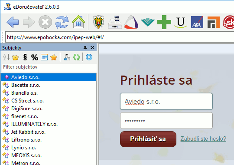Screen dimensions: 234x165
Task: Open the U logo insurance shortcut
Action: 181,23
